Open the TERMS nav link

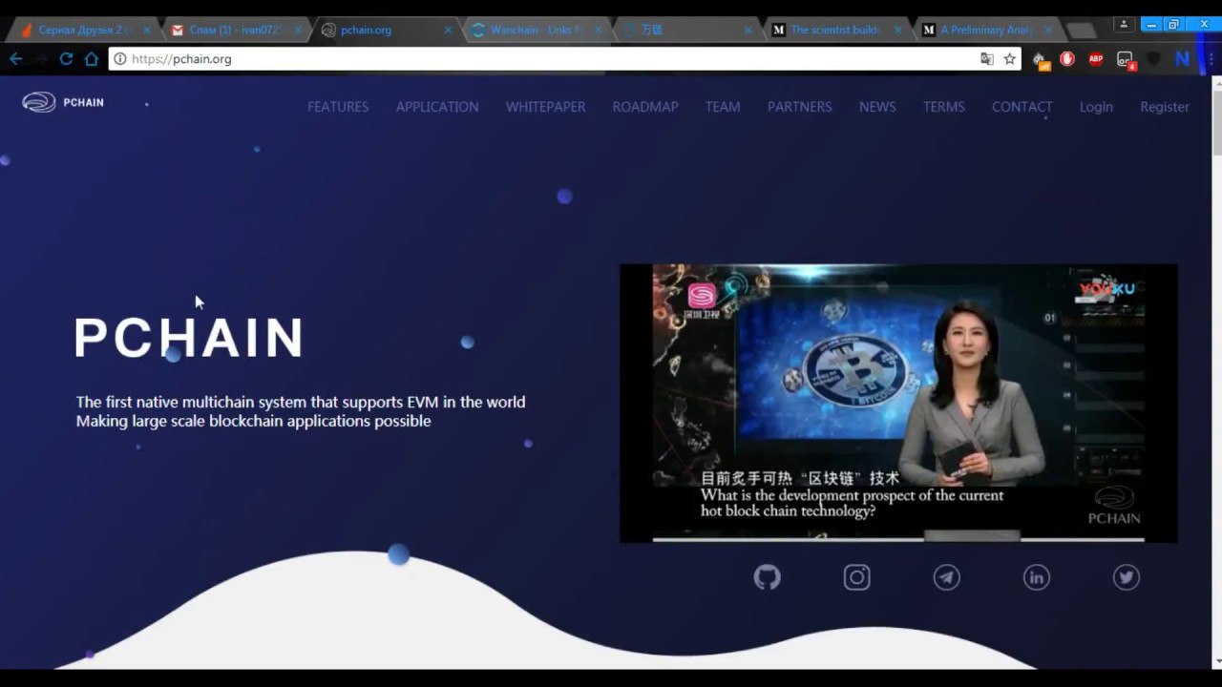pyautogui.click(x=944, y=107)
